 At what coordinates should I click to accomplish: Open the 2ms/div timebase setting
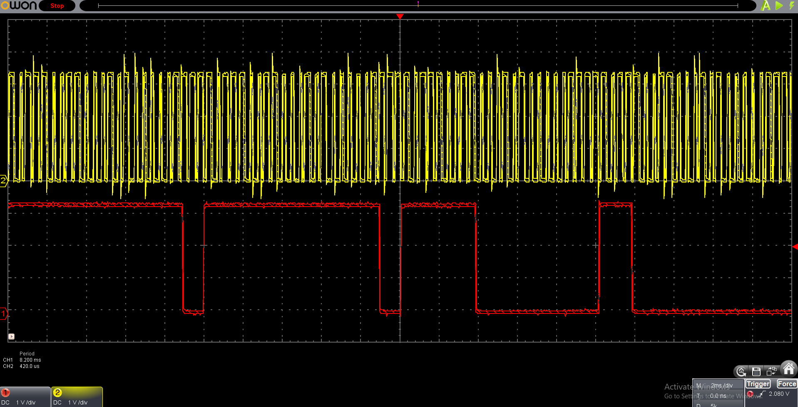click(x=718, y=385)
